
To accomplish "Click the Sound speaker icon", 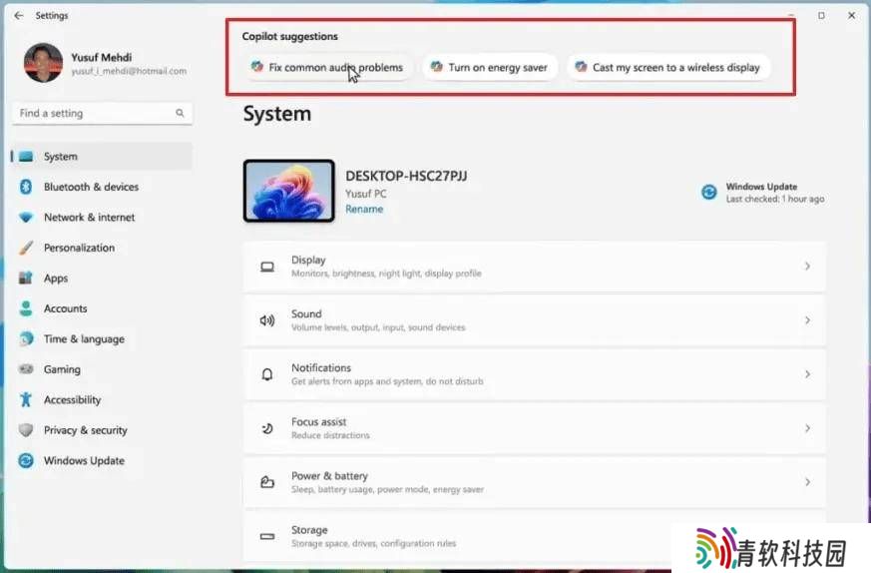I will 267,320.
